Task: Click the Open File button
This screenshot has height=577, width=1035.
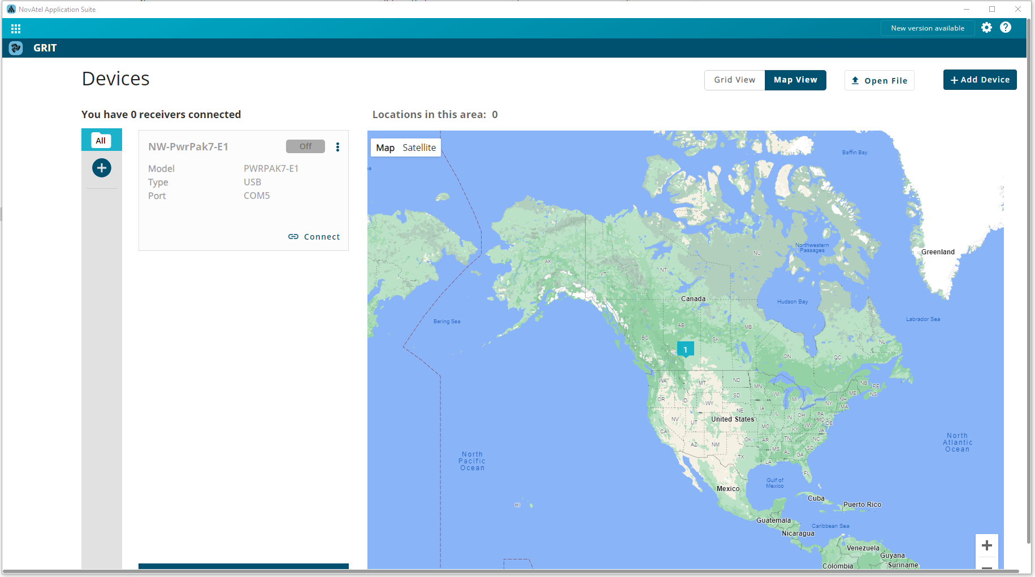Action: coord(879,80)
